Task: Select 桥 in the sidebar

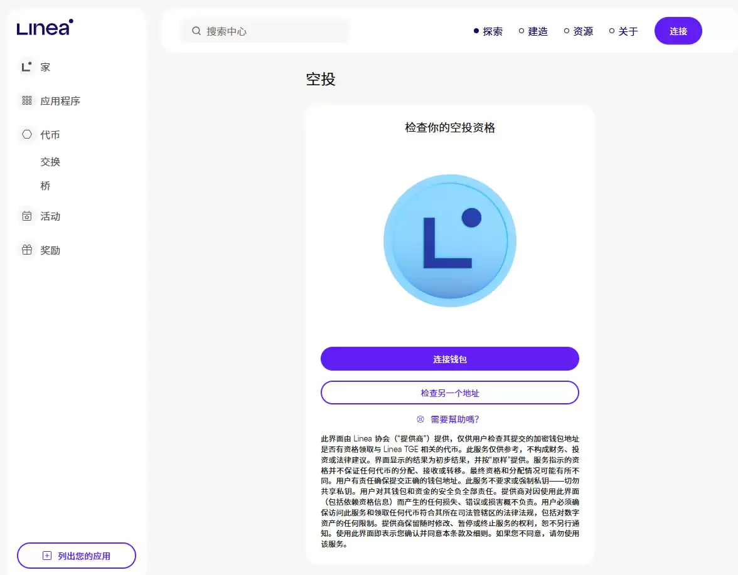Action: (46, 186)
